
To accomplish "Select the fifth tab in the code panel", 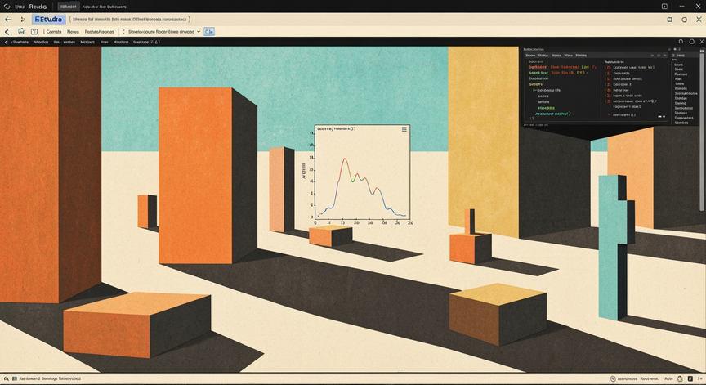I will [581, 56].
